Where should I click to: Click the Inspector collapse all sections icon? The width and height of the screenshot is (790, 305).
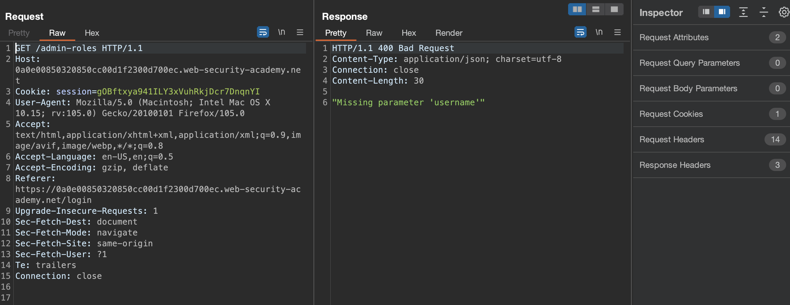point(764,12)
